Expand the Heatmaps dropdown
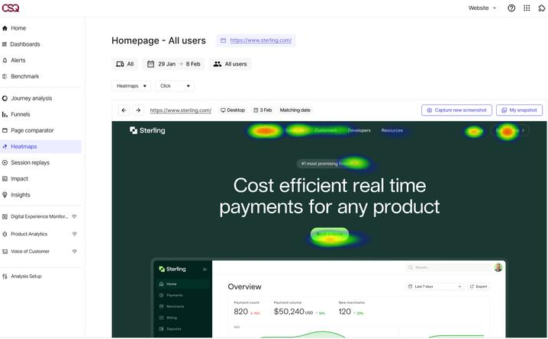Screen dimensions: 548x339 131,86
